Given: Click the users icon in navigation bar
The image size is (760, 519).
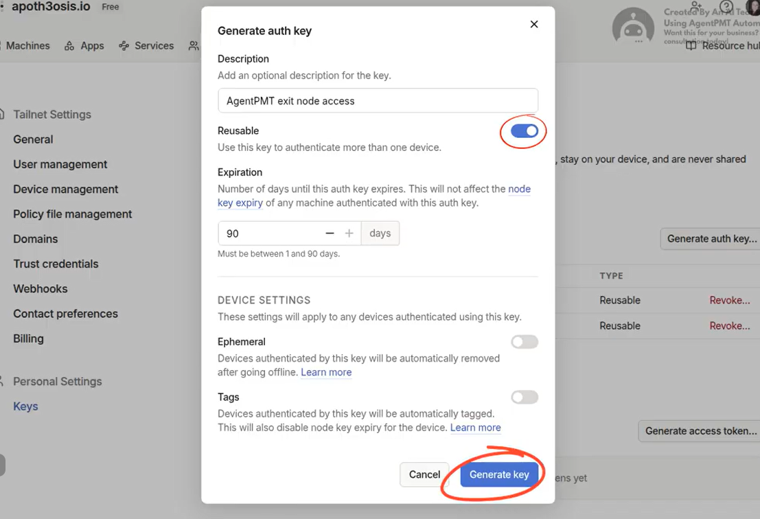Looking at the screenshot, I should click(x=194, y=45).
